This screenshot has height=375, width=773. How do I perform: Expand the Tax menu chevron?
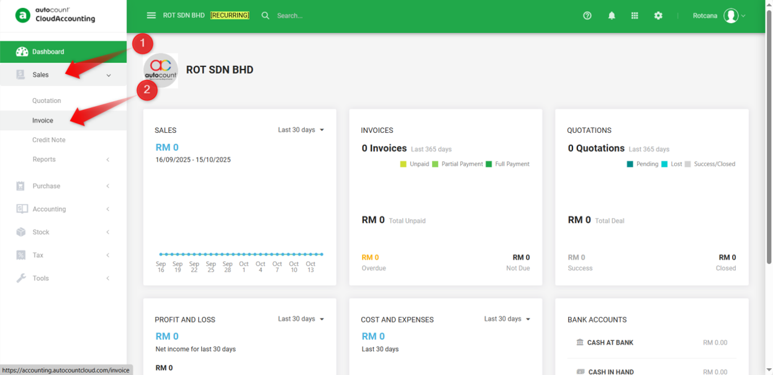107,255
